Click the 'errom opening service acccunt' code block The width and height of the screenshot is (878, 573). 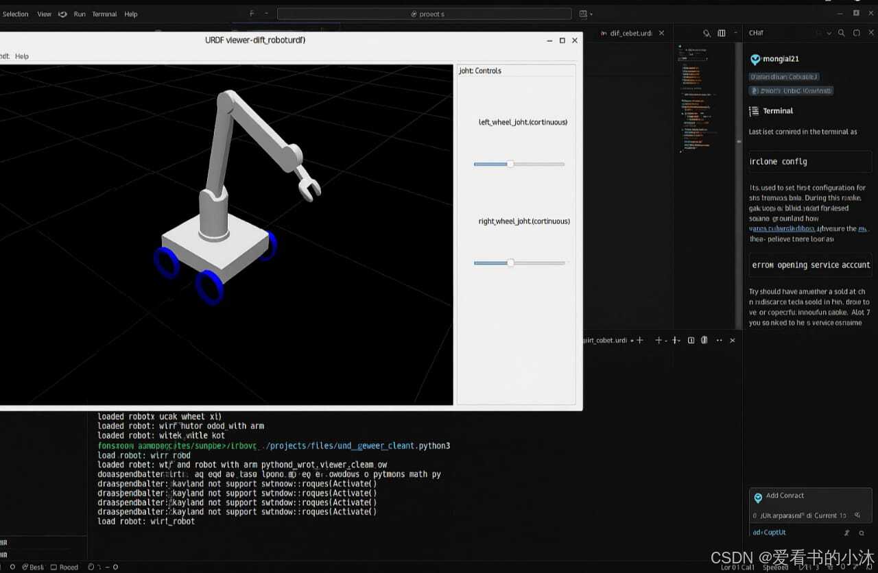pos(810,265)
